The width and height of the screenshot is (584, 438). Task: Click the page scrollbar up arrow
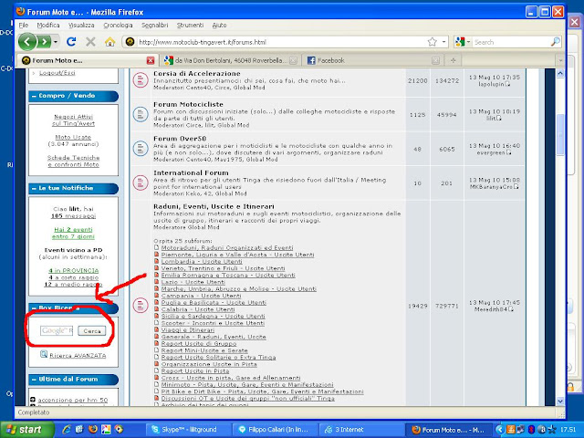560,73
